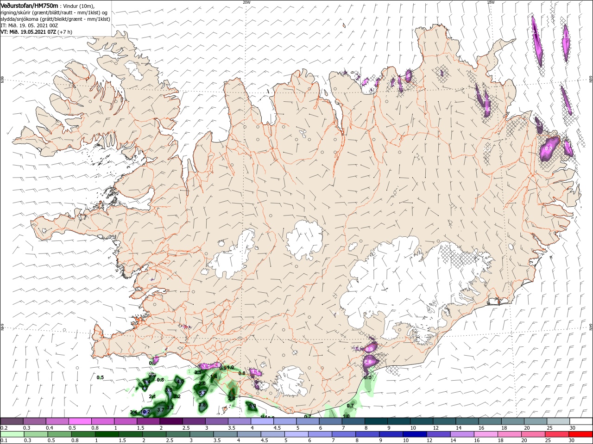Click the "slydda/snjókoma" legend description line
This screenshot has height=444, width=593.
point(54,19)
